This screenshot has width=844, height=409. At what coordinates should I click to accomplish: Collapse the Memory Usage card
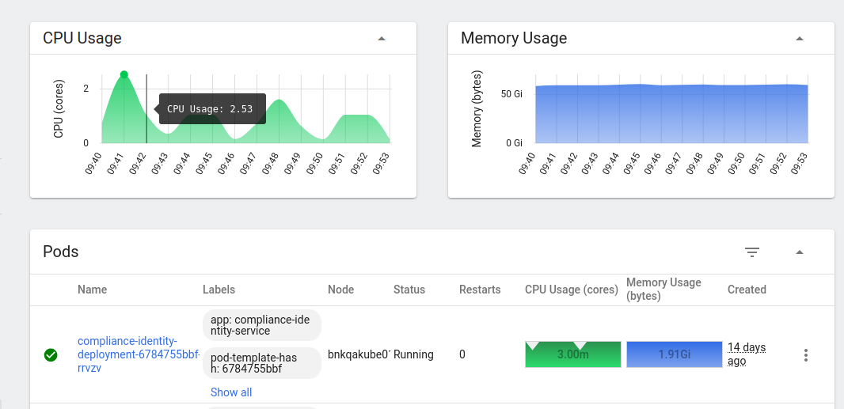coord(800,38)
